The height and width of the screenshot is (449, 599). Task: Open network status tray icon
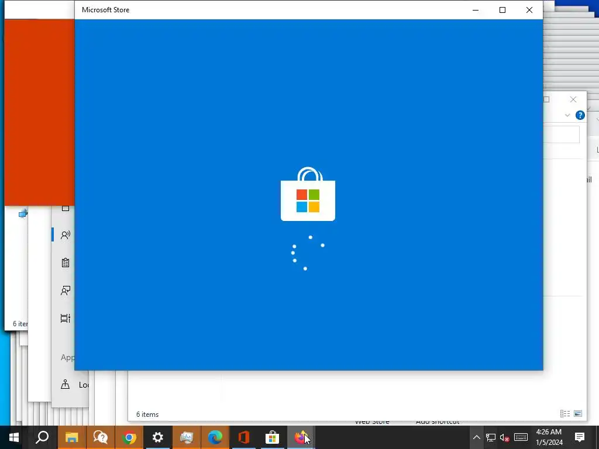click(491, 437)
